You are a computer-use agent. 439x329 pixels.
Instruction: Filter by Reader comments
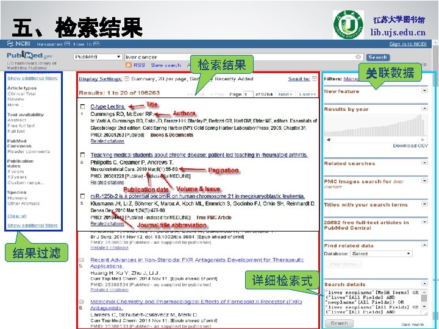[29, 152]
